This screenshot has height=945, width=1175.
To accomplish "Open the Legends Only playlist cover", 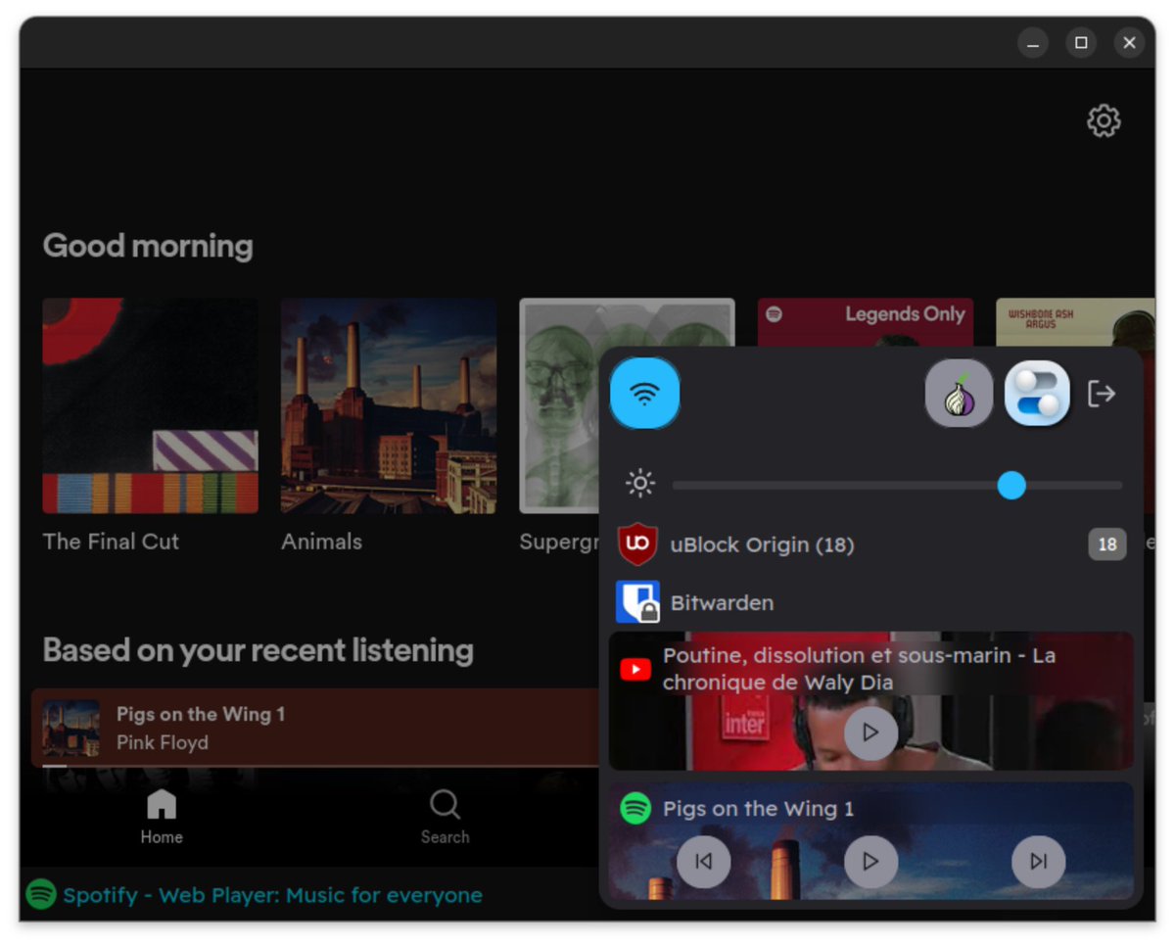I will [x=866, y=323].
